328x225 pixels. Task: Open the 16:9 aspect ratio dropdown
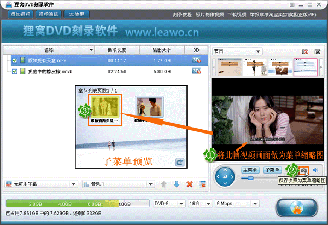(200, 204)
